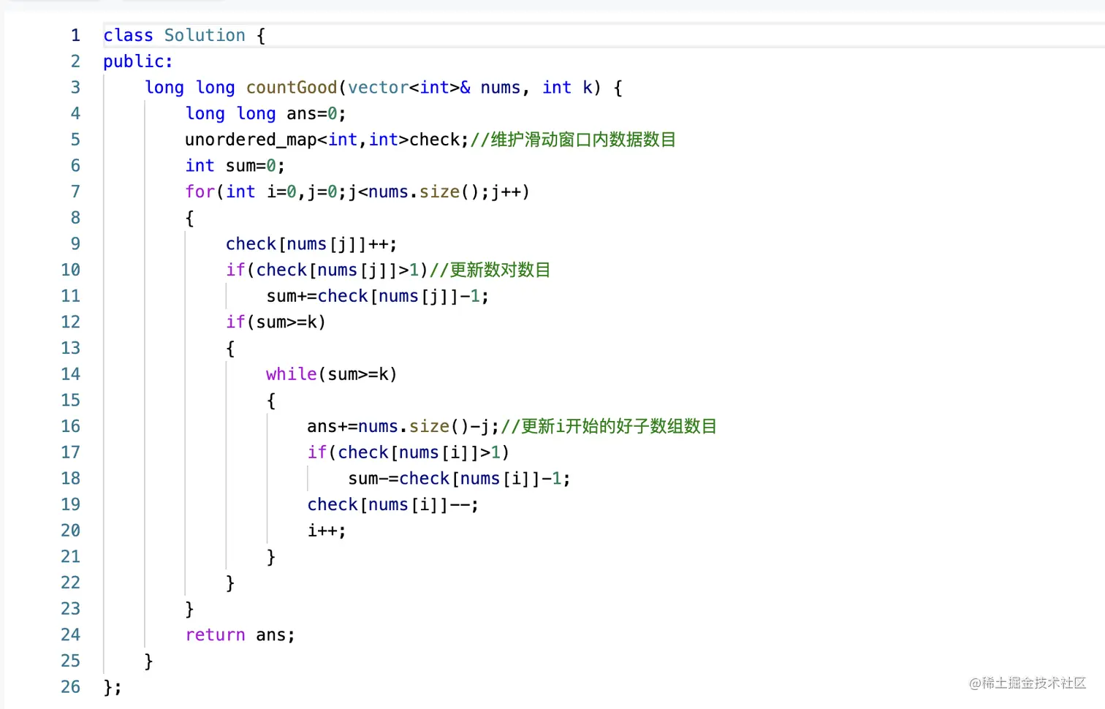
Task: Click the 'if(check[nums[j]]>1)' condition
Action: click(327, 270)
